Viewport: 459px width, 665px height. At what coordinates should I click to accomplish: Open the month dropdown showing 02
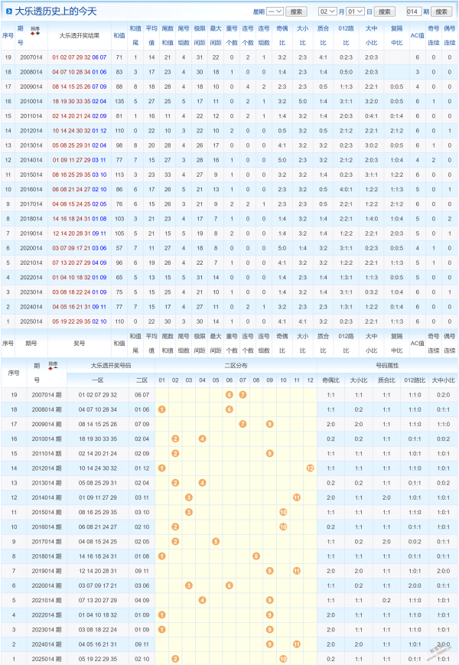[x=327, y=11]
